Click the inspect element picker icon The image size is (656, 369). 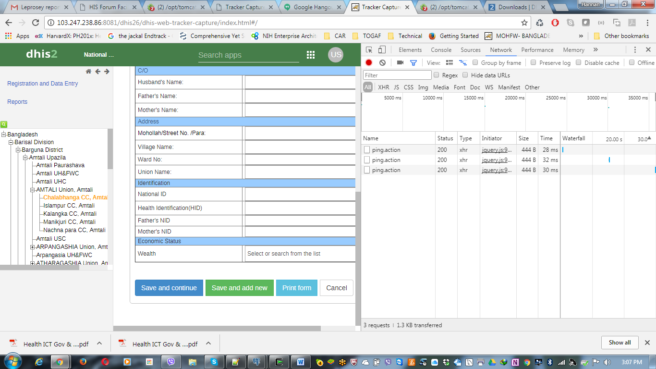369,50
